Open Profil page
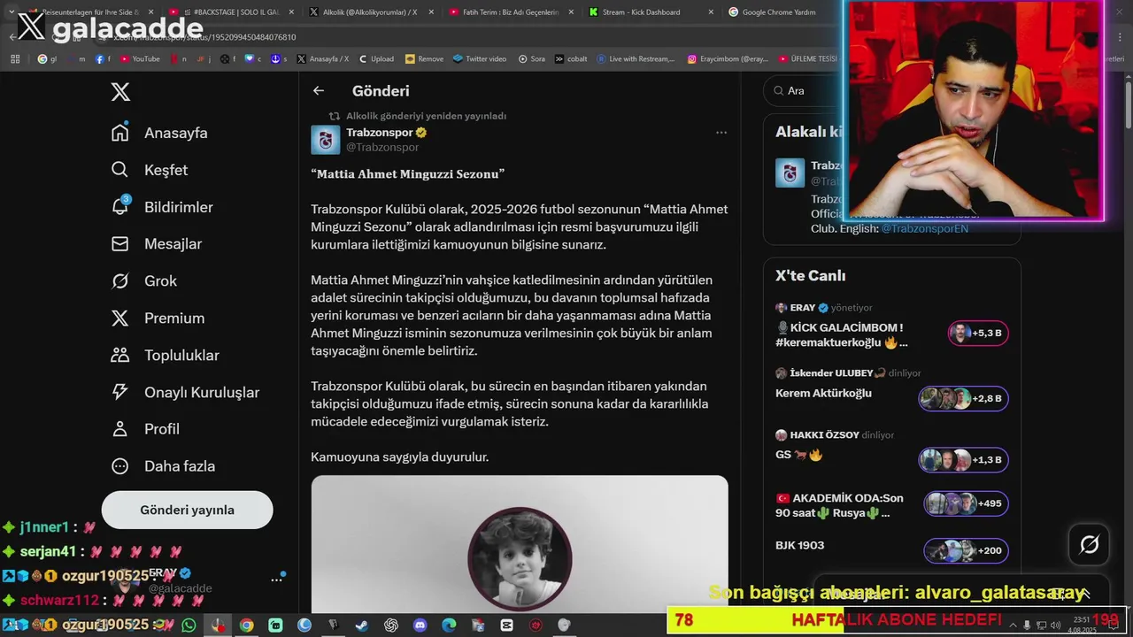 (x=145, y=429)
